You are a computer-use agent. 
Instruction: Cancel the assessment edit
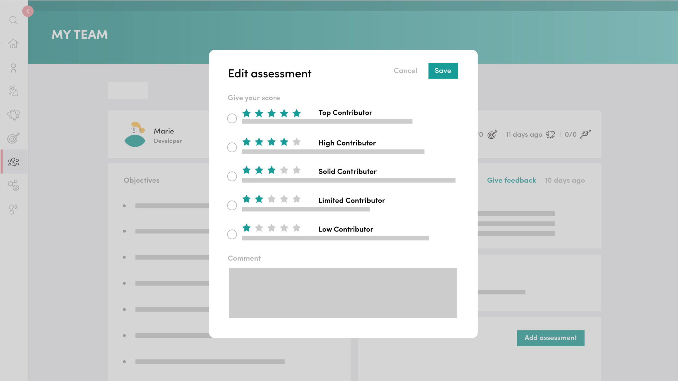click(405, 71)
